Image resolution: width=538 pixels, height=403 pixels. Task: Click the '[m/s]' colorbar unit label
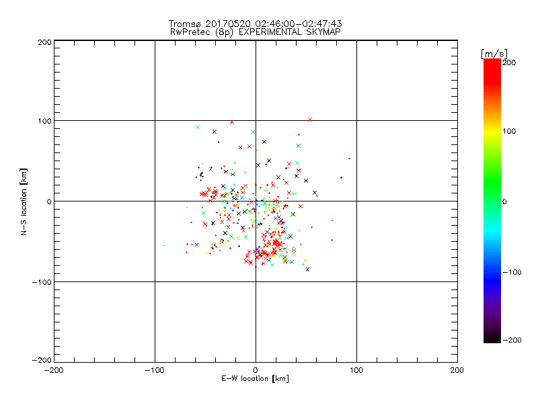pos(494,54)
